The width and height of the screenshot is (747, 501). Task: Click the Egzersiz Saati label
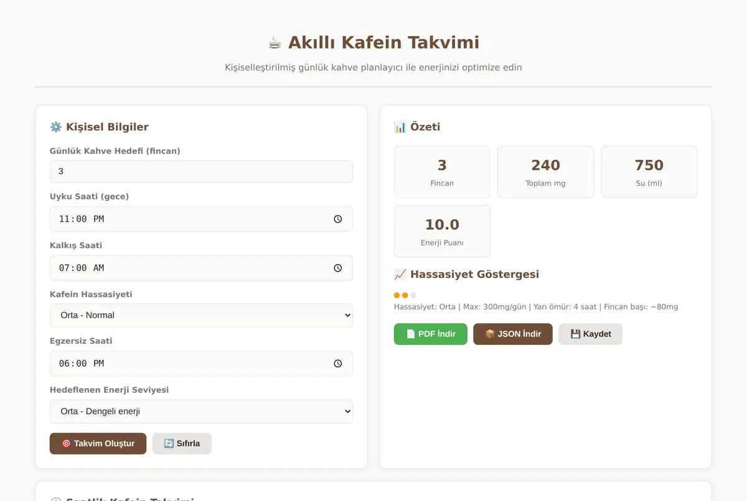click(x=81, y=341)
